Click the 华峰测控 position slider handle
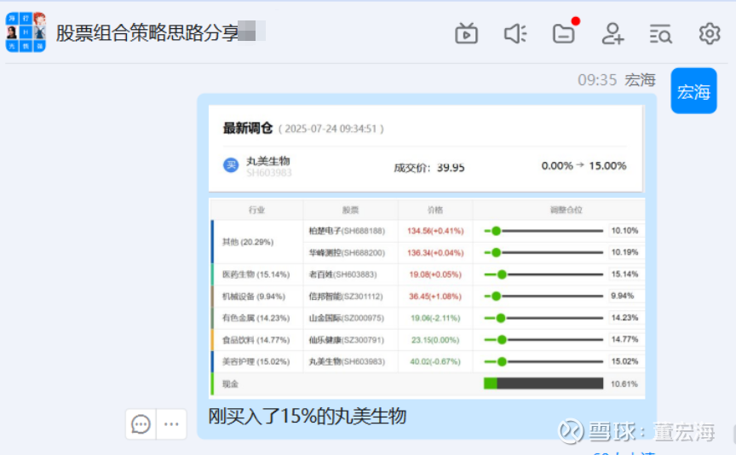The image size is (736, 455). [496, 252]
